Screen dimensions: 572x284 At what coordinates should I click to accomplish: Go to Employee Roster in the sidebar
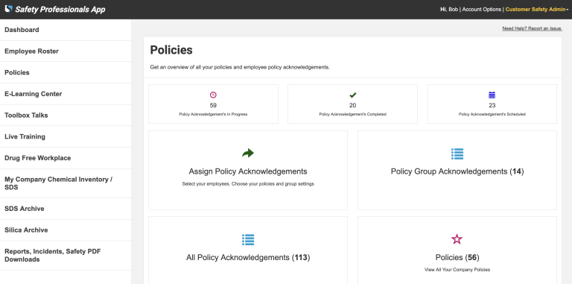click(66, 51)
